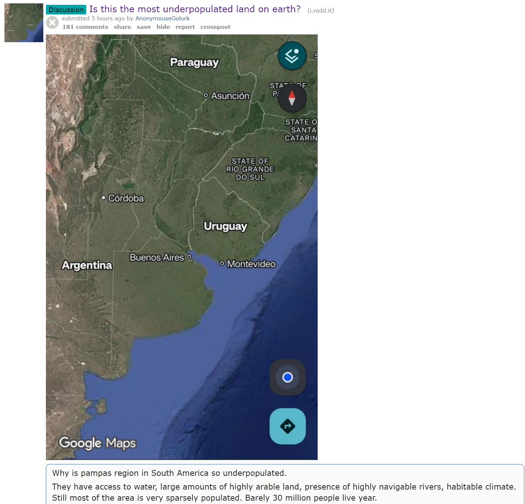Open the 181 comments link
The height and width of the screenshot is (504, 525).
pos(85,27)
